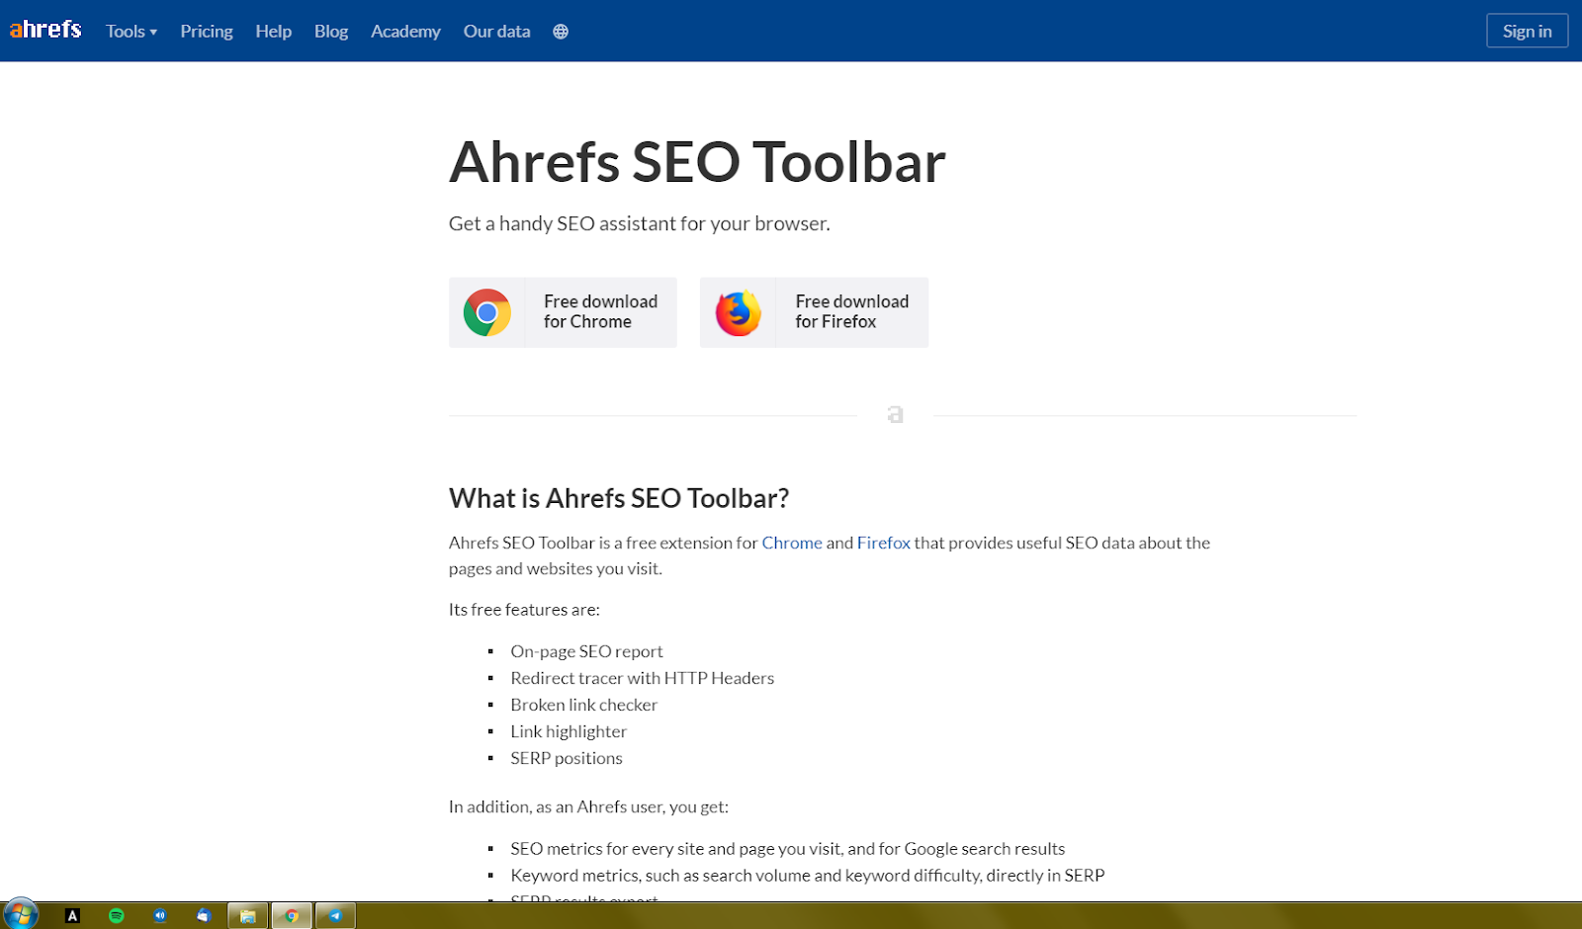Follow the inline Firefox link
Screen dimensions: 1582x929
884,543
